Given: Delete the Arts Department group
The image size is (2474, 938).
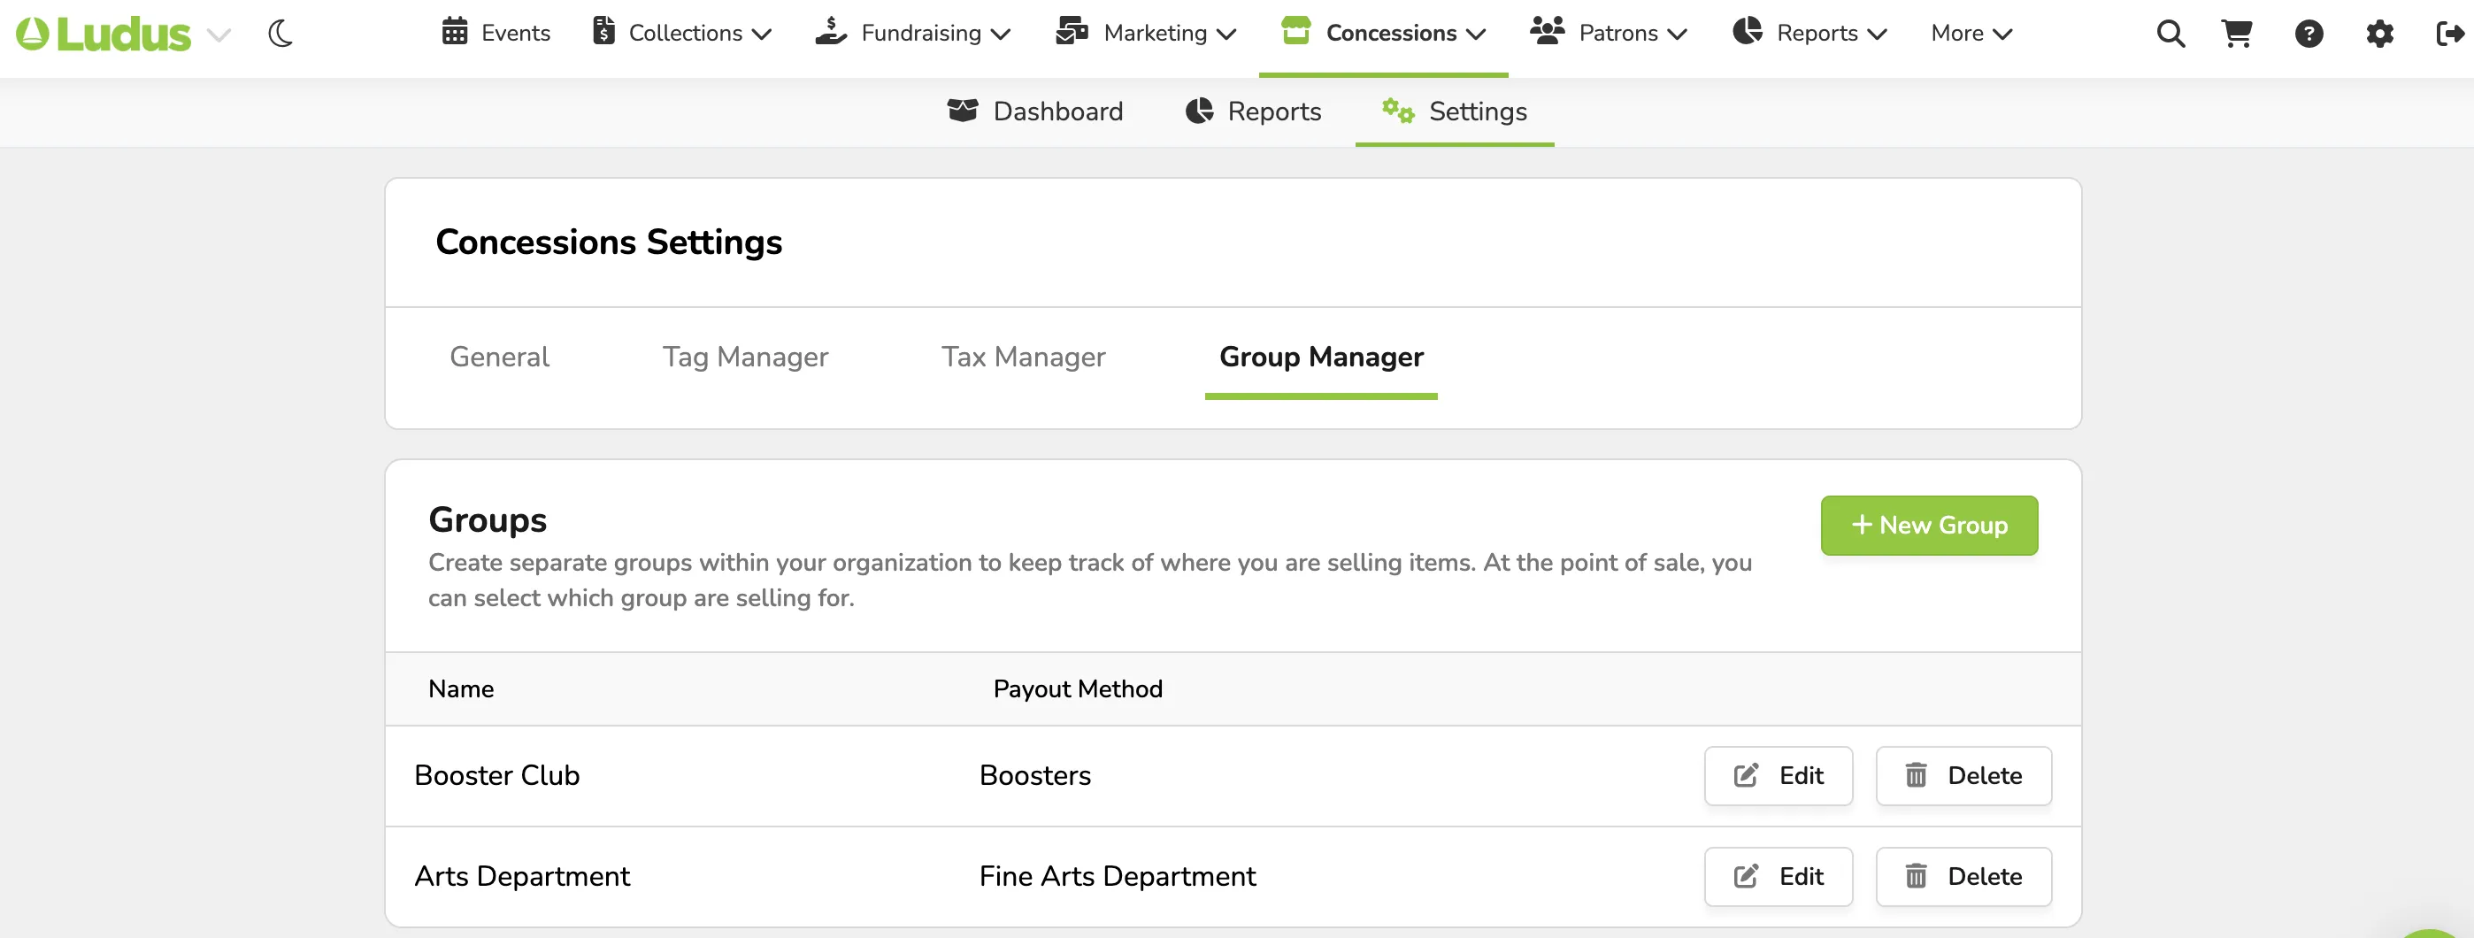Looking at the screenshot, I should [1963, 875].
